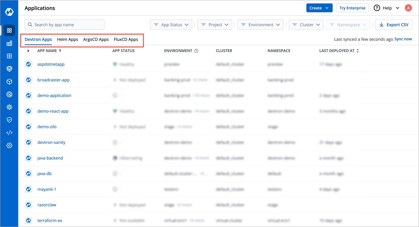Open the user avatar 'A' menu

tap(408, 8)
